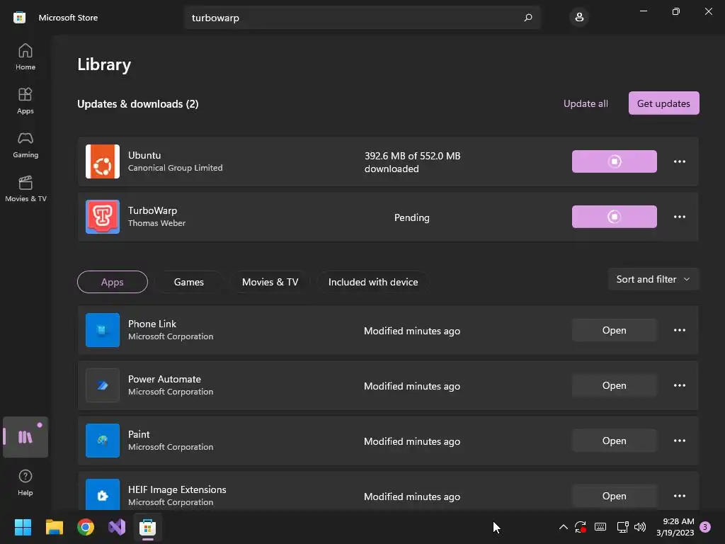The image size is (725, 544).
Task: Open more options for Paint
Action: click(x=679, y=441)
